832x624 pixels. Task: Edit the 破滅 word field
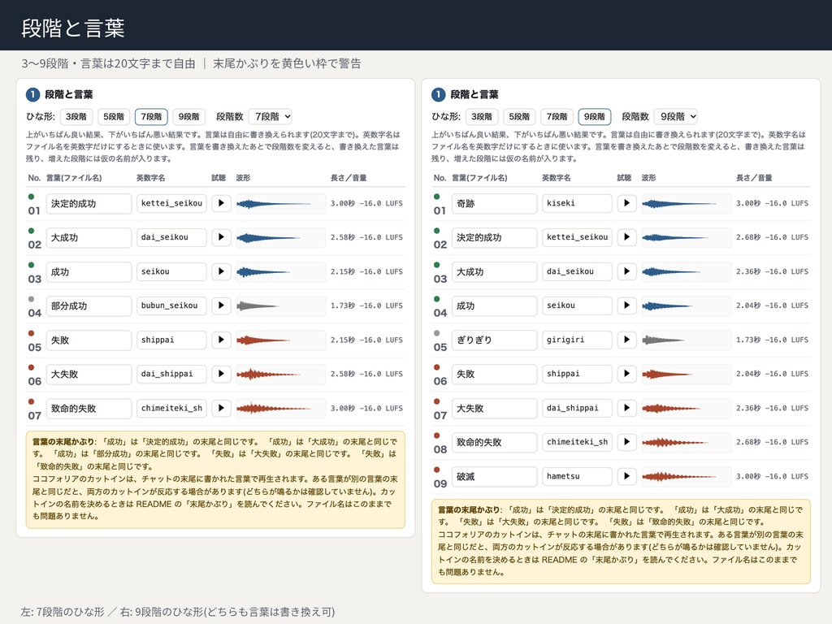(x=494, y=476)
